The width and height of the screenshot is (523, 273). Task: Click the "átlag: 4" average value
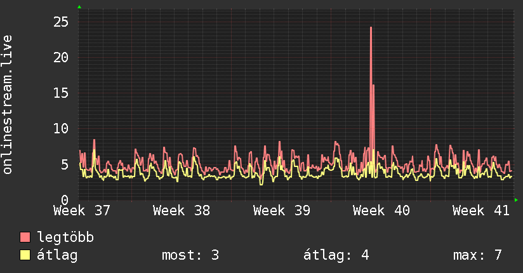coord(336,255)
